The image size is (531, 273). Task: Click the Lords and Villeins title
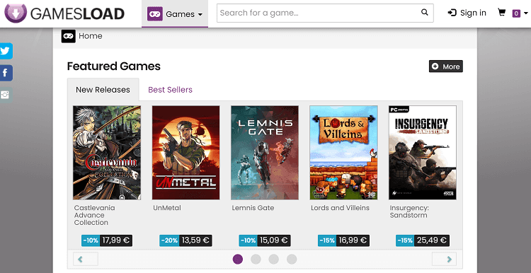pos(340,208)
